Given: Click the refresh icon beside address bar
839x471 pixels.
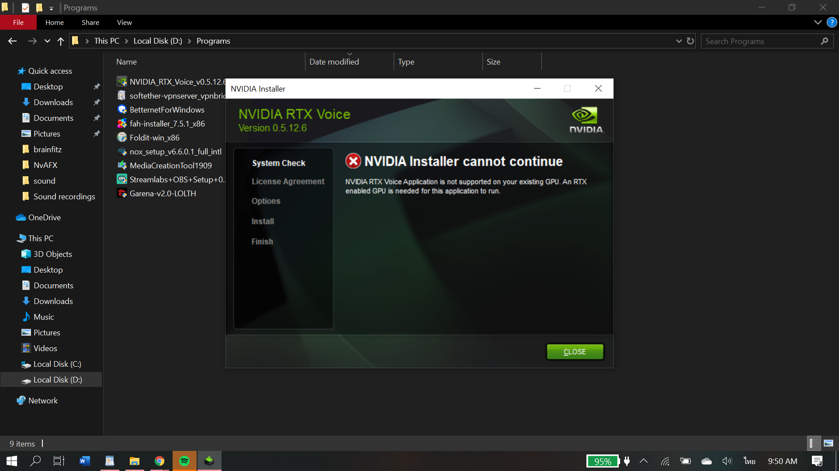Looking at the screenshot, I should [690, 41].
